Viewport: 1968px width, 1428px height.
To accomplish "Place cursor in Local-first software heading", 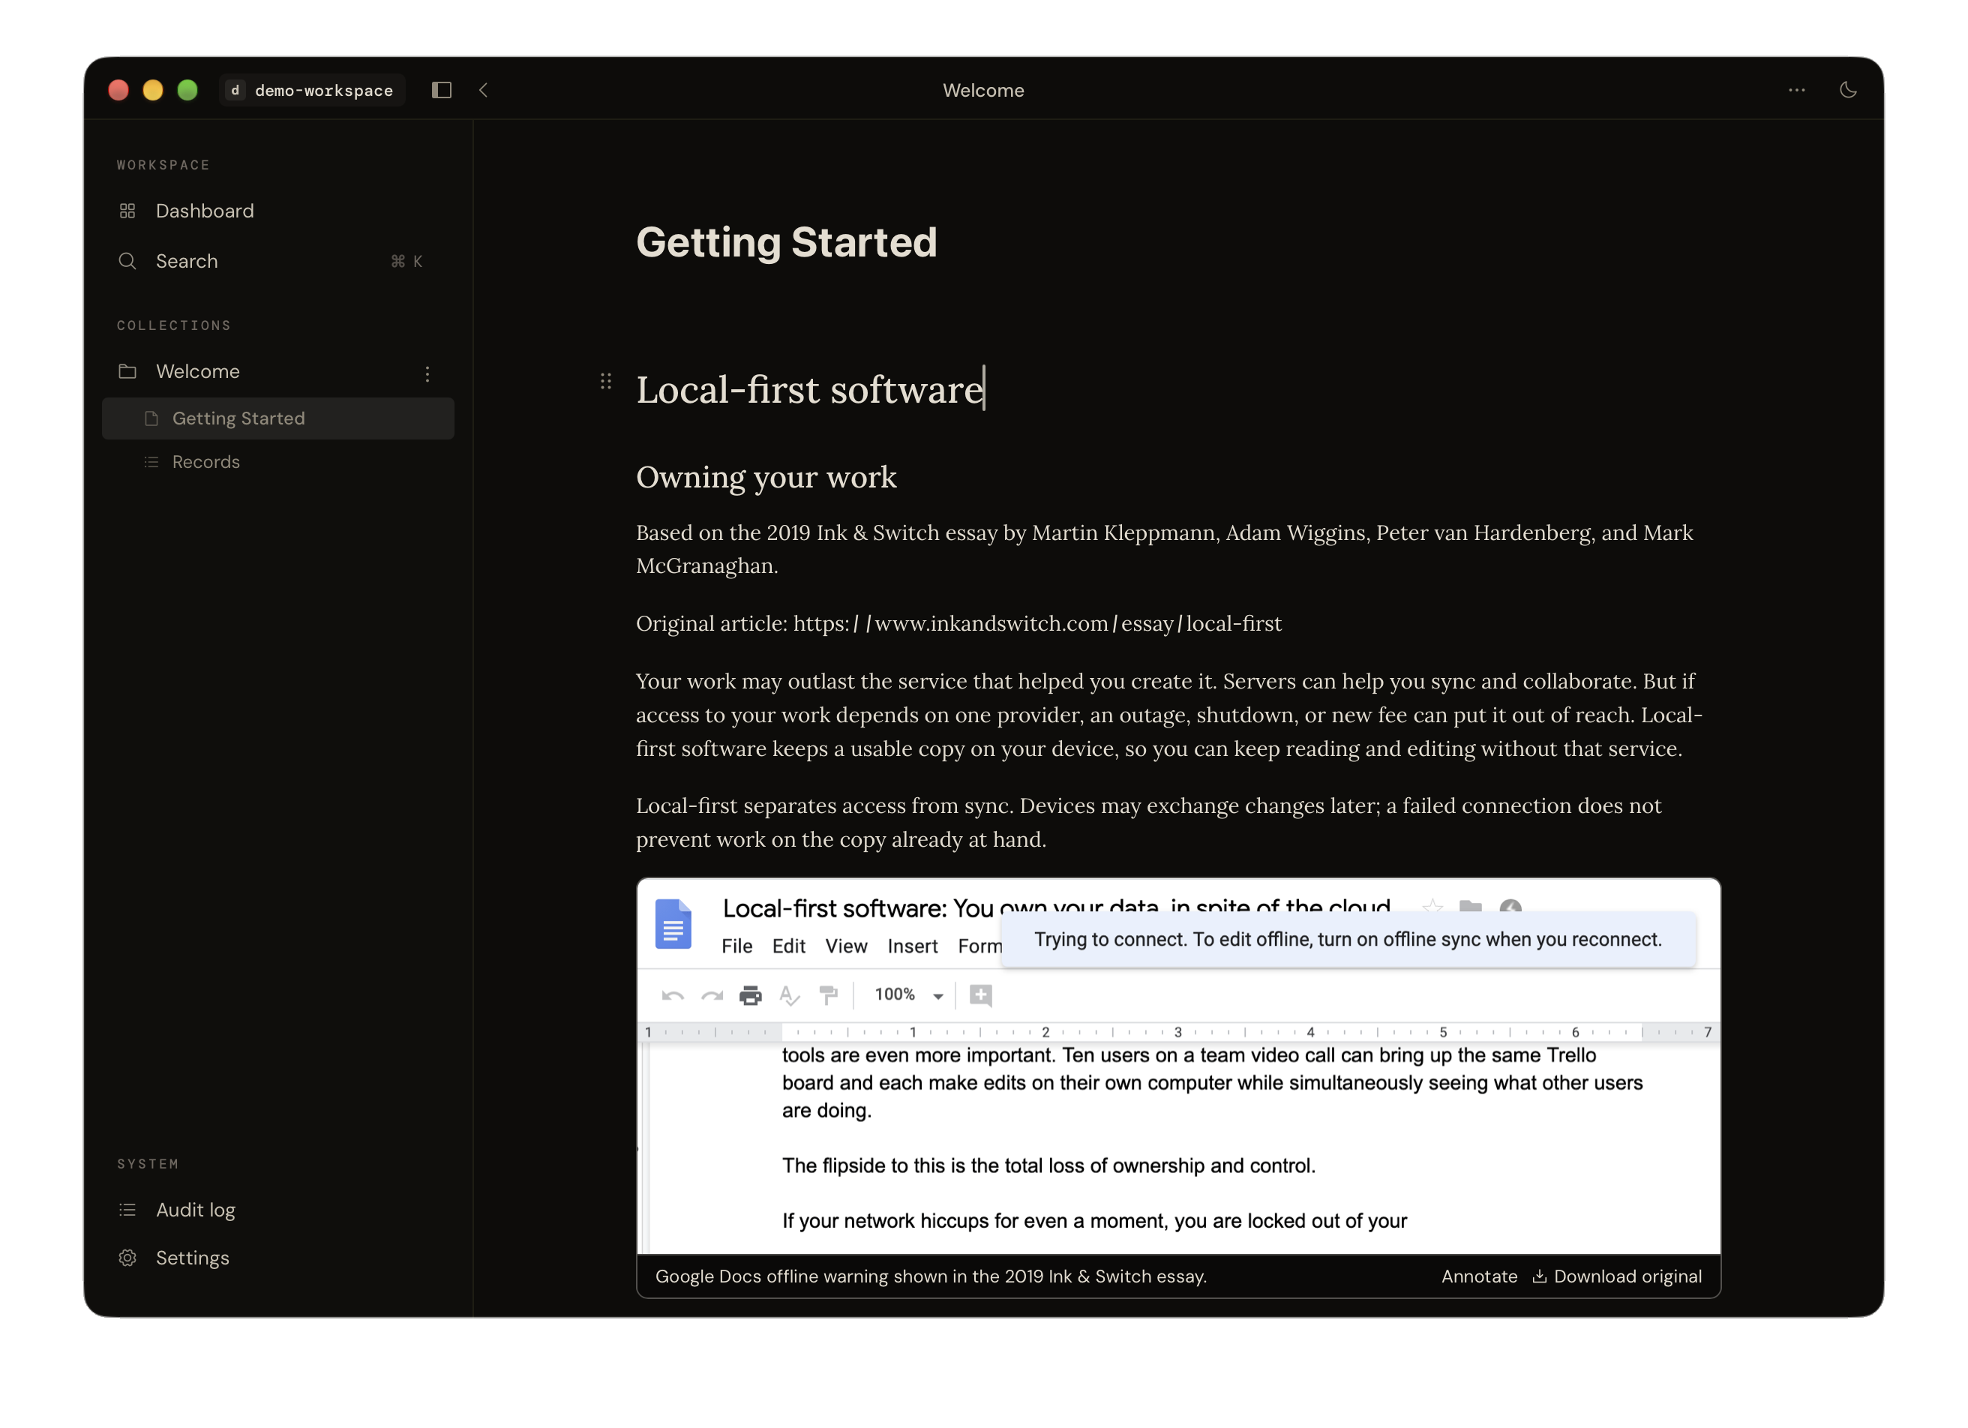I will coord(809,389).
